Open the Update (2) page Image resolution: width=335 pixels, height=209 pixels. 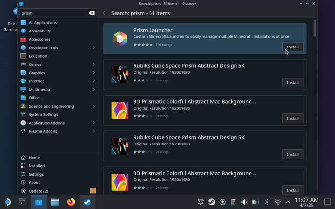click(x=38, y=191)
